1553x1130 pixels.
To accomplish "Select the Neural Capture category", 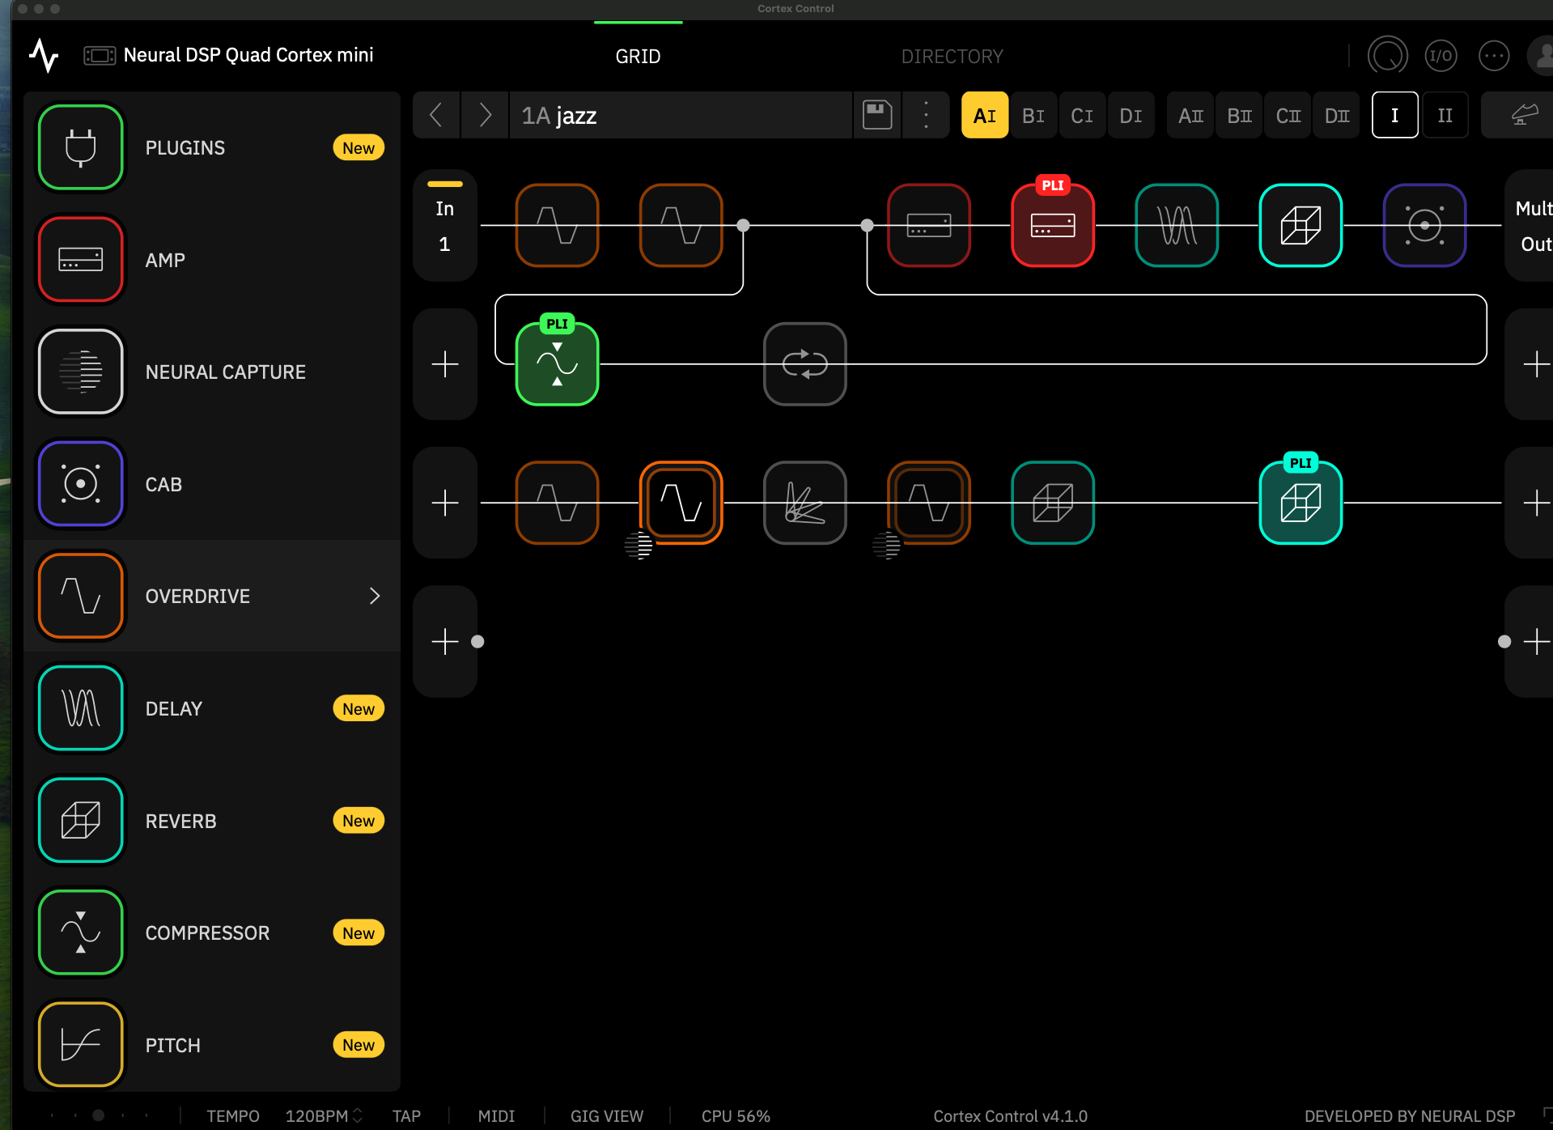I will tap(212, 372).
